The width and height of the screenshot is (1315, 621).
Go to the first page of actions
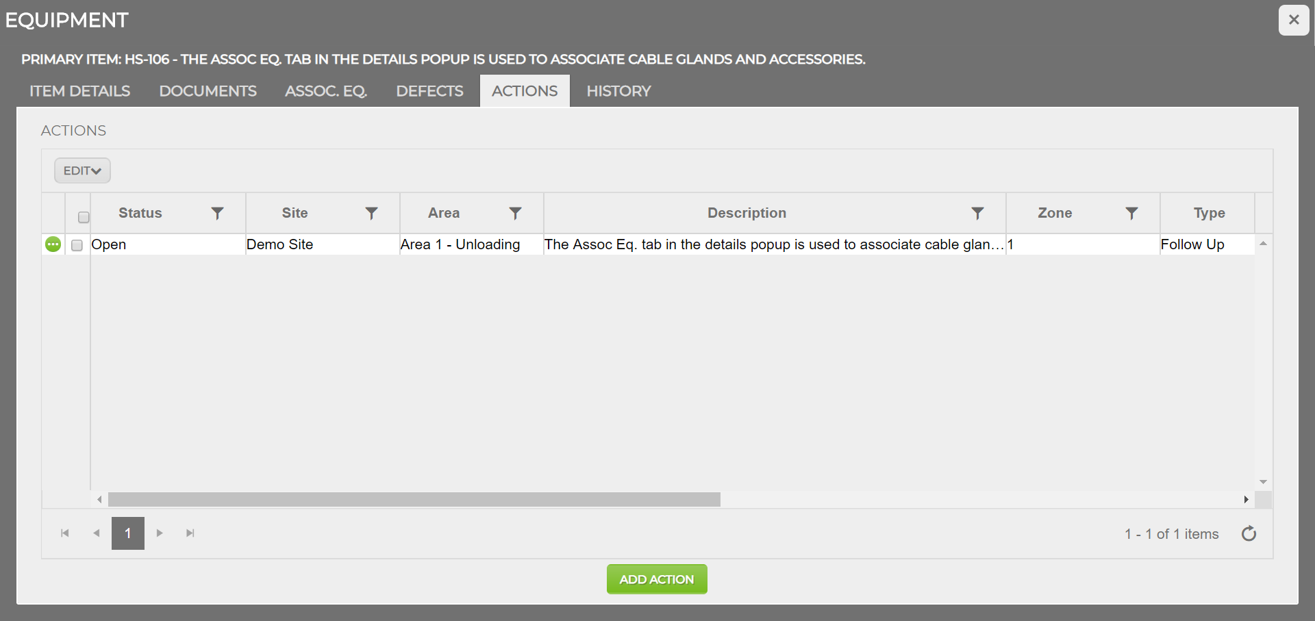(65, 533)
